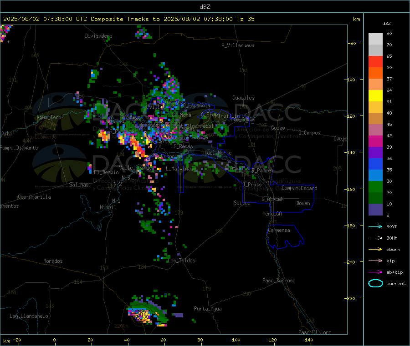The image size is (410, 346).
Task: Click the bip pink arrow legend icon
Action: tap(375, 261)
